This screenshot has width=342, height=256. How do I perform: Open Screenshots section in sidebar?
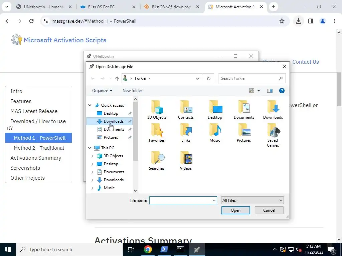(x=25, y=168)
